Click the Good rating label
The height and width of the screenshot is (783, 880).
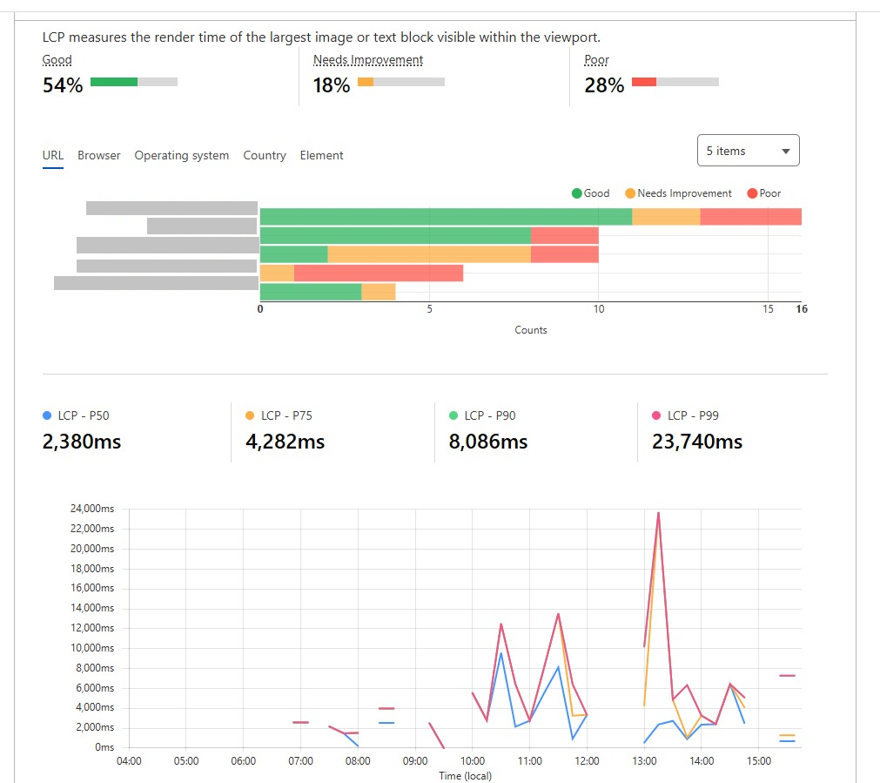[57, 59]
